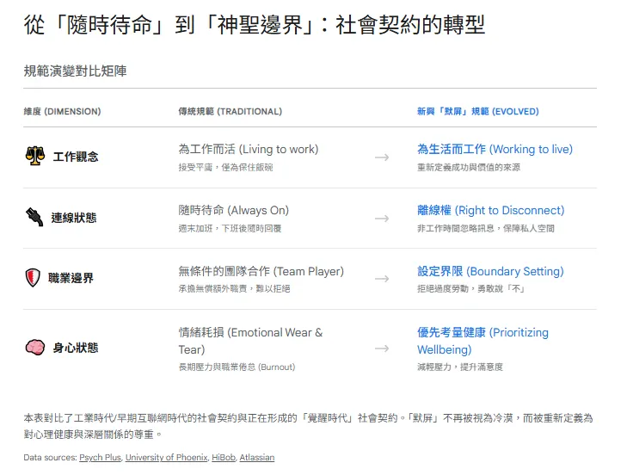This screenshot has width=633, height=475.
Task: Click the 新興「默屏」規範 (EVOLVED) header
Action: point(478,112)
